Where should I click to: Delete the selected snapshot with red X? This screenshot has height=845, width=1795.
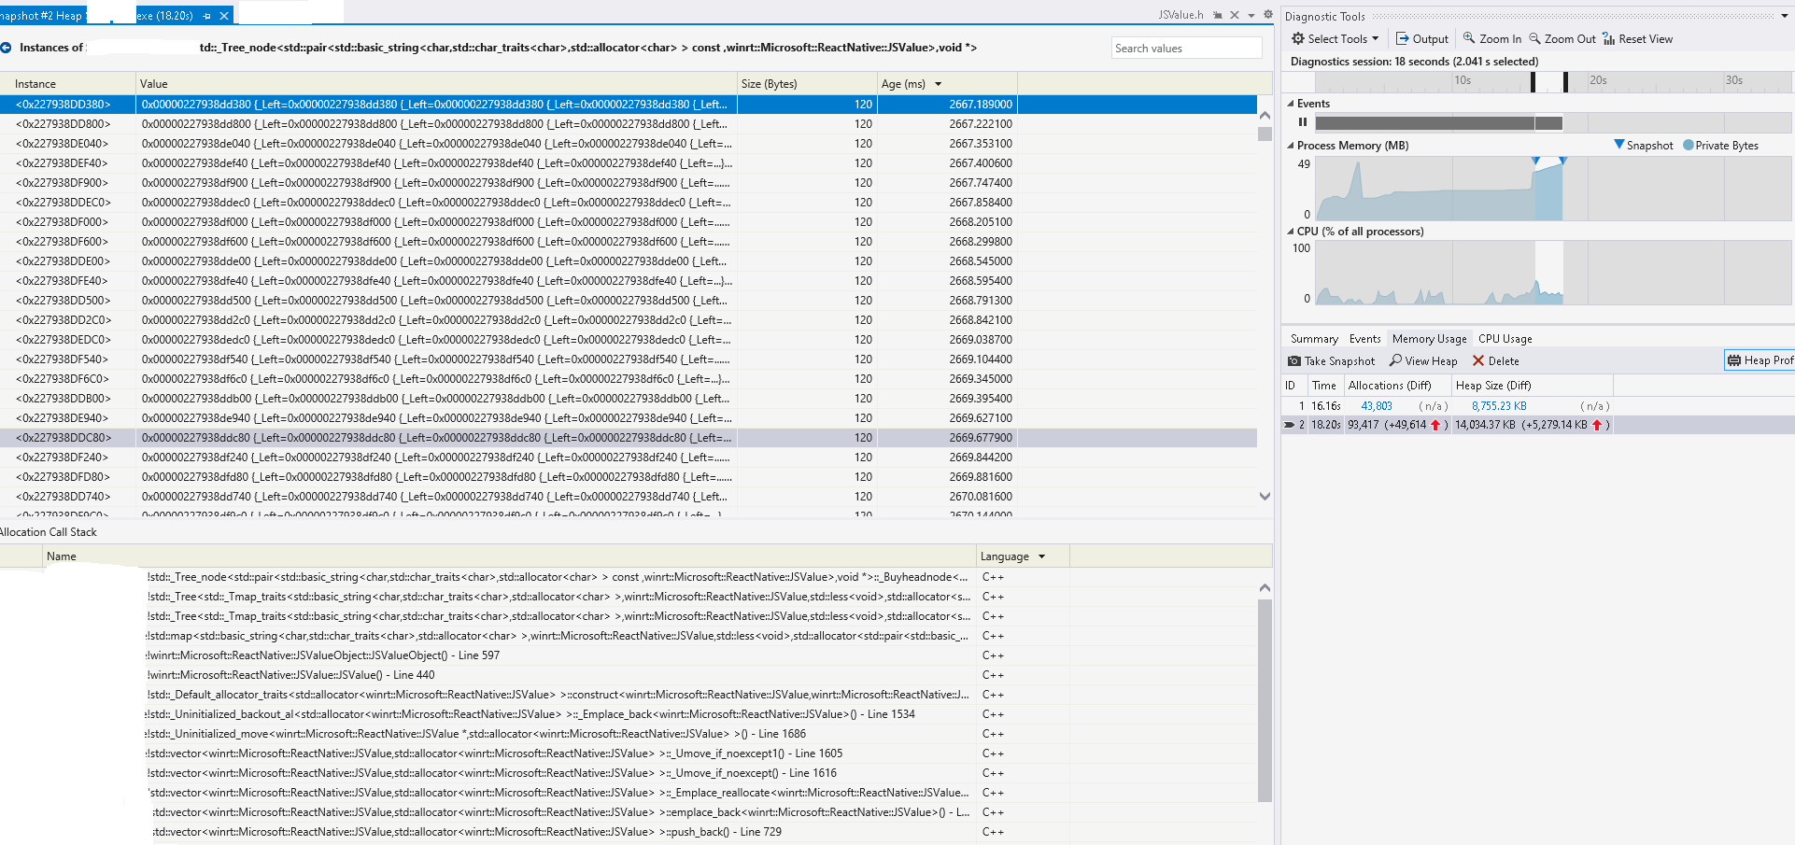point(1496,361)
